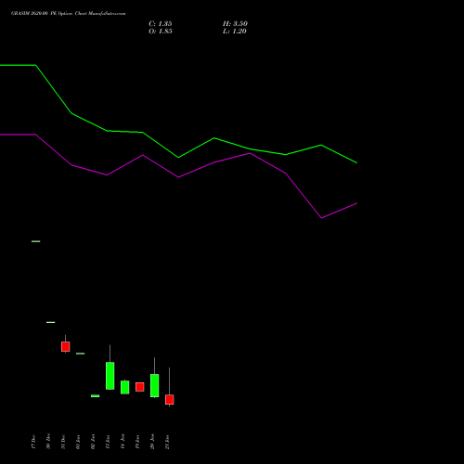Click the flat candle above '30 Dec'
464x464 pixels.
(51, 322)
